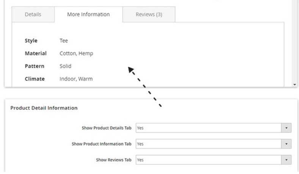Screen dimensions: 299x174
Task: Click the Indoor, Warm climate value
Action: (76, 79)
